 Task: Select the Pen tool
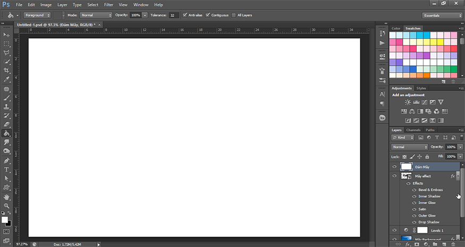(6, 161)
